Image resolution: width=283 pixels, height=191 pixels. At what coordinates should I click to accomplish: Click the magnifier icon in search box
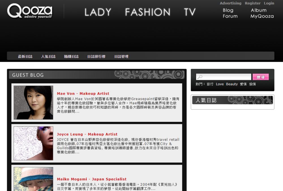pyautogui.click(x=200, y=77)
